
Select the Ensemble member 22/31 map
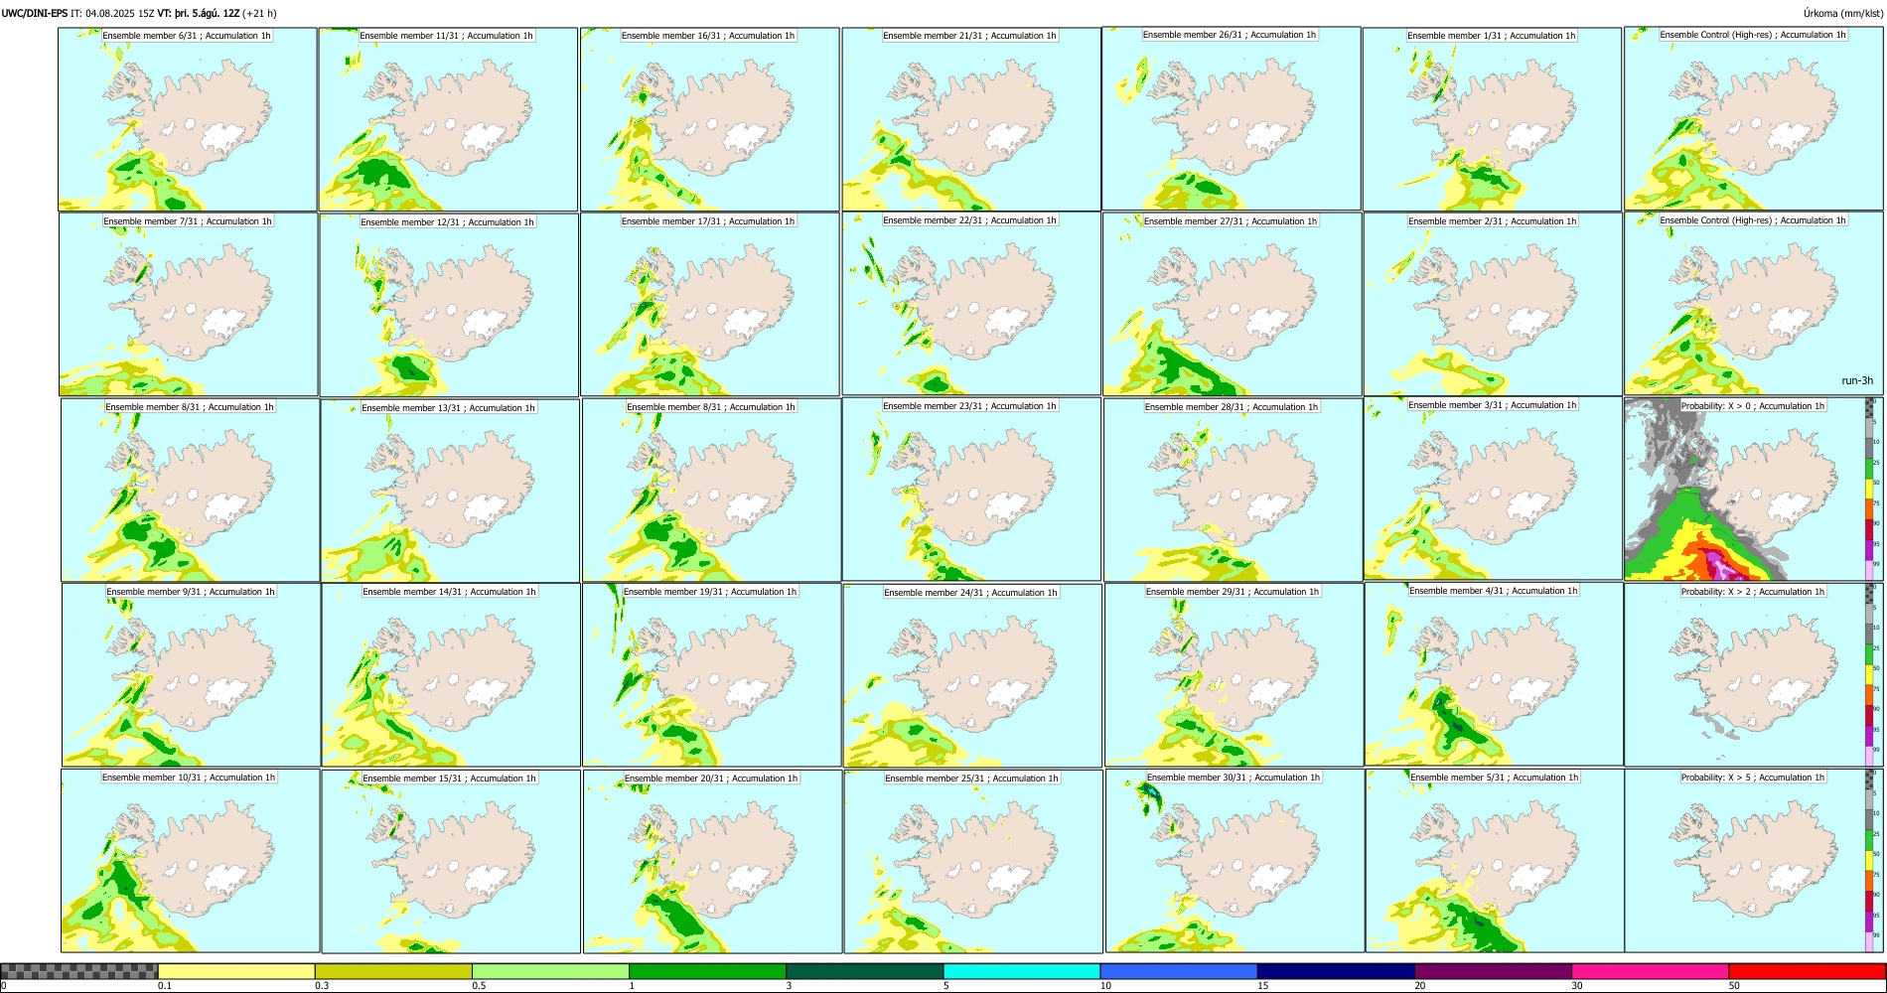tap(971, 304)
